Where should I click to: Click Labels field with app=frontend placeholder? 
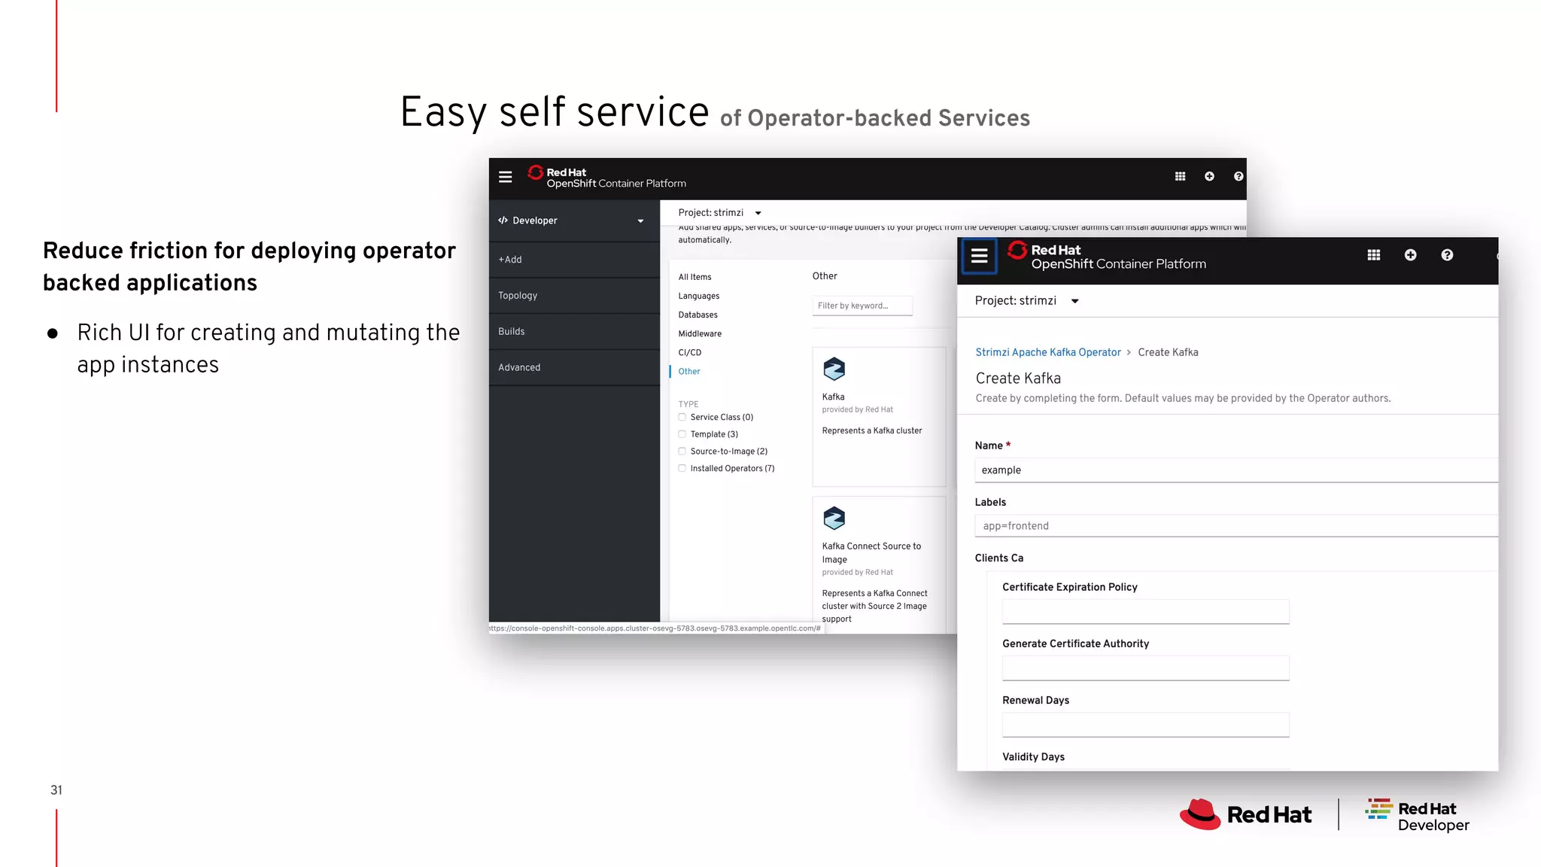pyautogui.click(x=1236, y=526)
